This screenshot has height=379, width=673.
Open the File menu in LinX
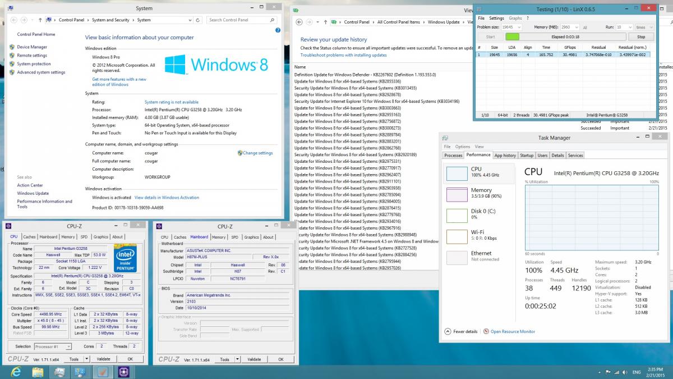coord(481,18)
